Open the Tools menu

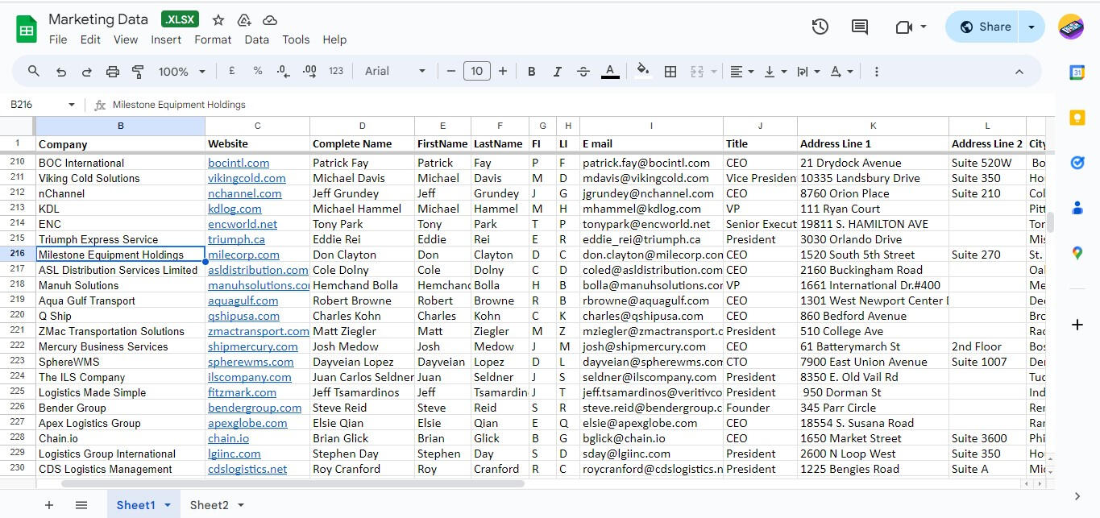pos(296,39)
